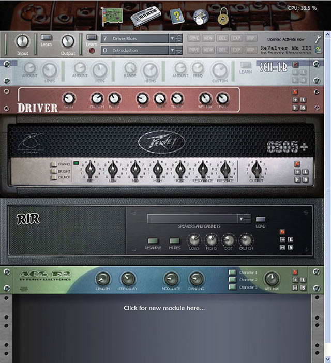Click the Driver module's plus button
The image size is (331, 363).
click(x=295, y=100)
